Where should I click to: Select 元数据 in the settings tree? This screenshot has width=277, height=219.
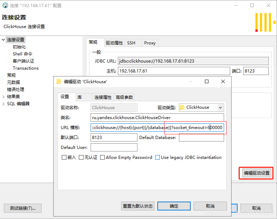[13, 82]
